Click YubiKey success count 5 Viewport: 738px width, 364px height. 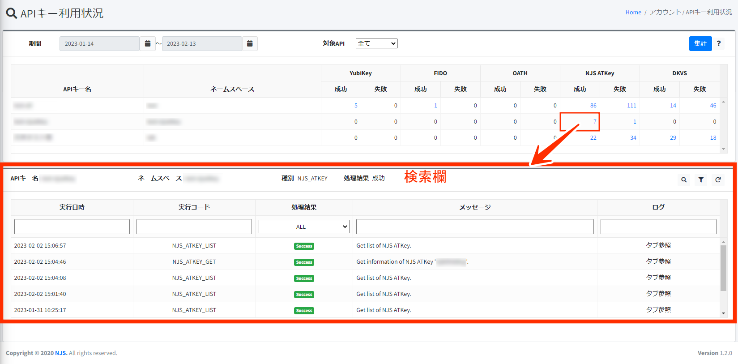(x=356, y=106)
